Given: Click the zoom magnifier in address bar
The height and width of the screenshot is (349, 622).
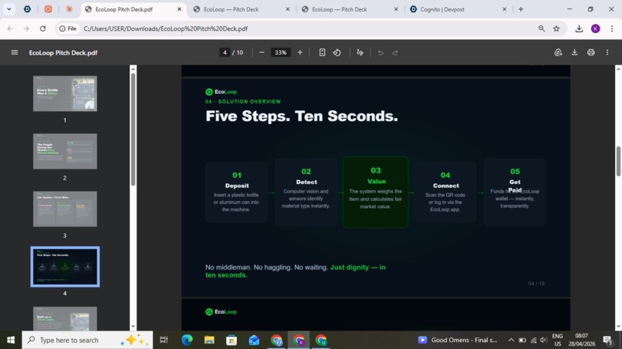Looking at the screenshot, I should 542,29.
